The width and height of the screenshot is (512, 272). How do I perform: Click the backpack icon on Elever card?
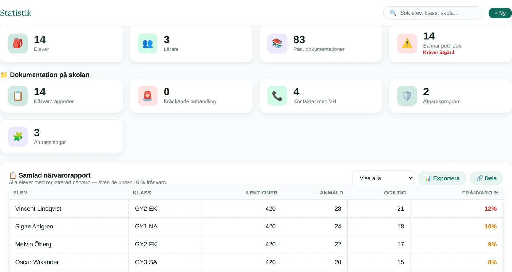(x=18, y=44)
